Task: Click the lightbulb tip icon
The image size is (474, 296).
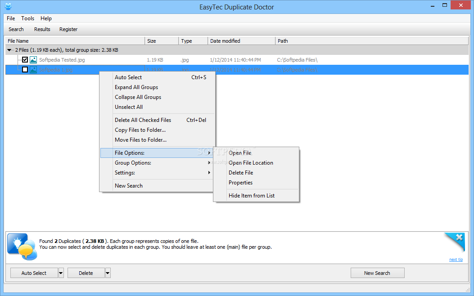Action: [x=22, y=247]
